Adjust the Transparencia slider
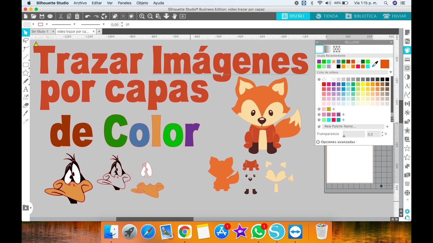Image resolution: width=433 pixels, height=243 pixels. pyautogui.click(x=354, y=134)
